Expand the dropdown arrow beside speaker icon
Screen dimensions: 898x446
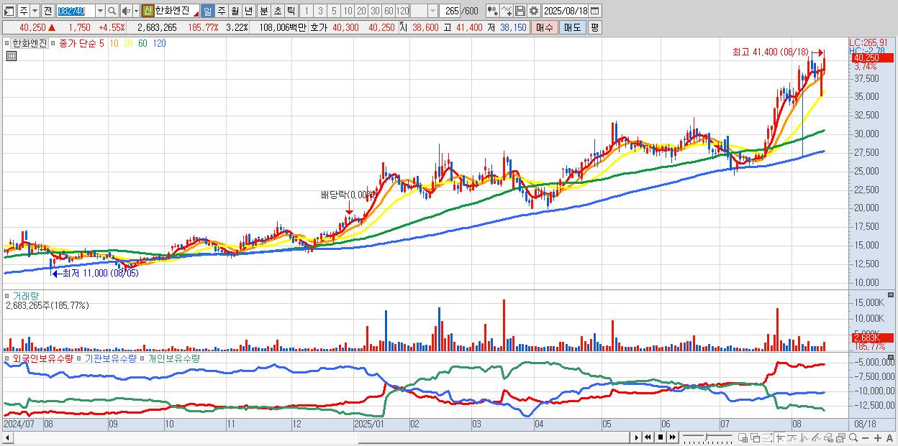(136, 11)
